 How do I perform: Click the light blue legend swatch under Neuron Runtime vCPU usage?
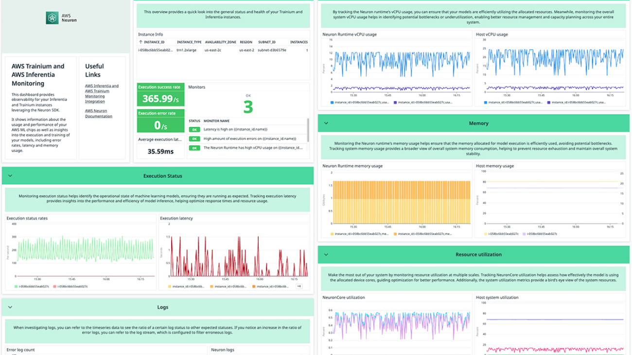tap(332, 102)
